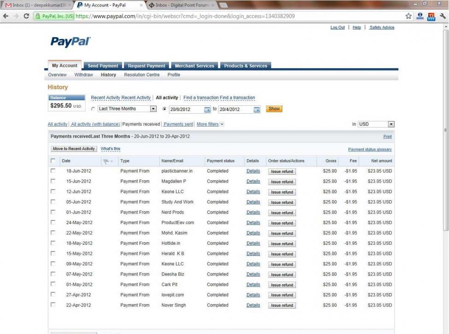Click the Recent Activity link
The width and height of the screenshot is (449, 334).
[x=121, y=98]
